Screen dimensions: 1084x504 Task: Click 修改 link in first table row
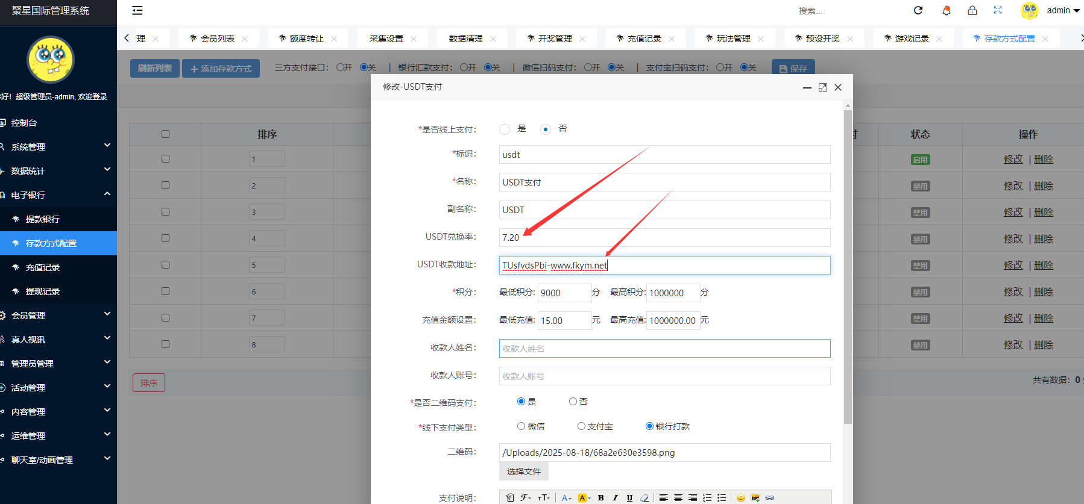click(1013, 159)
